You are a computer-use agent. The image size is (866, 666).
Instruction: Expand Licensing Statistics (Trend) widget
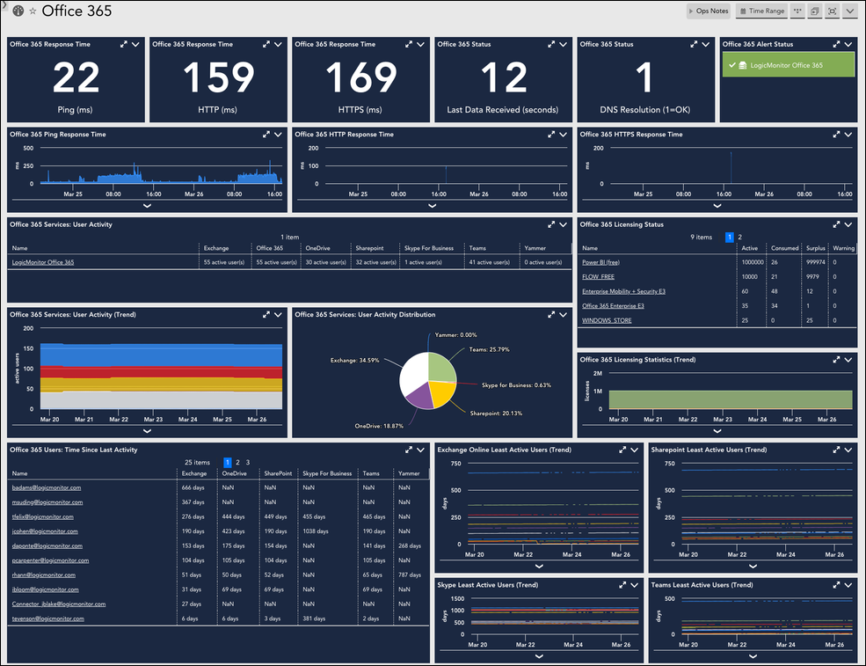(836, 360)
